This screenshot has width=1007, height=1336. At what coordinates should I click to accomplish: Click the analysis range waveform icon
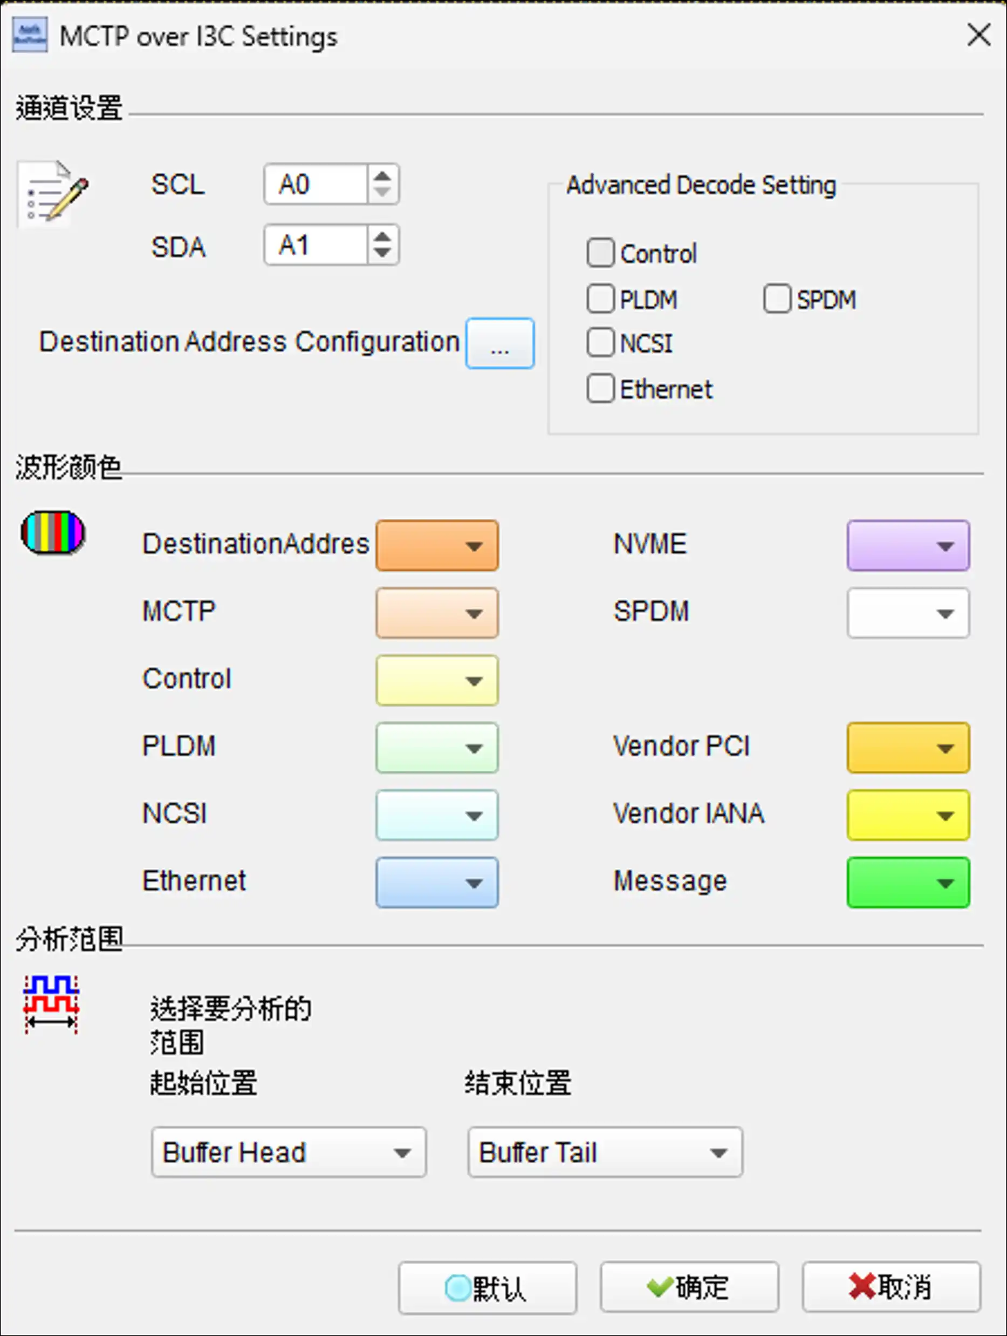click(x=51, y=1005)
